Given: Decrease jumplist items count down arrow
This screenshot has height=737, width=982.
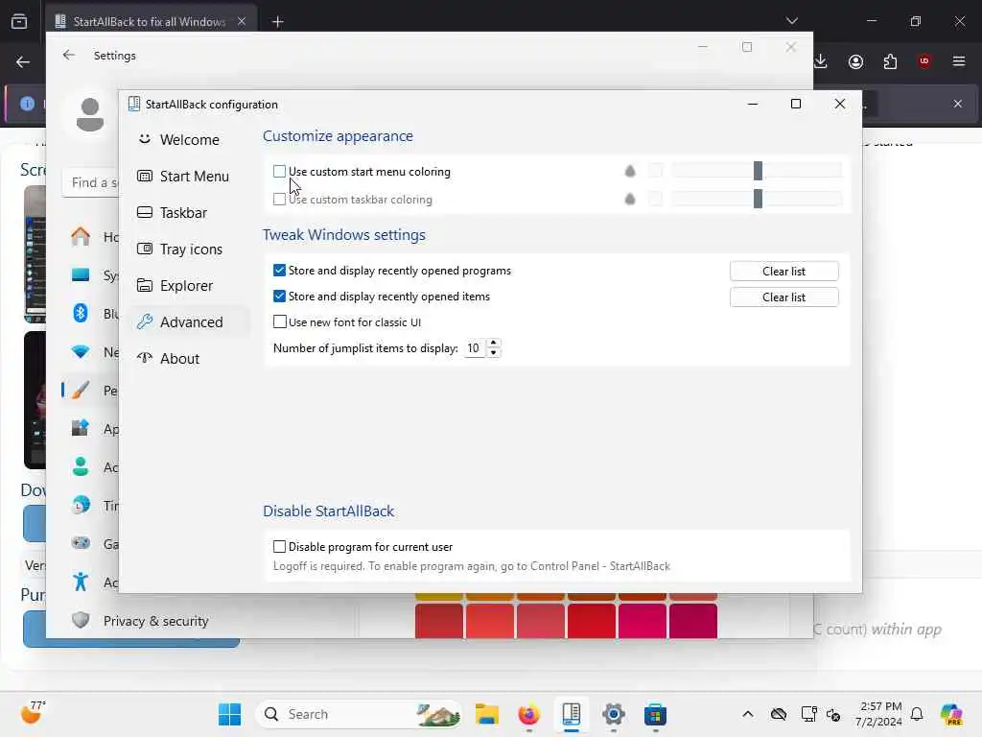Looking at the screenshot, I should tap(494, 353).
